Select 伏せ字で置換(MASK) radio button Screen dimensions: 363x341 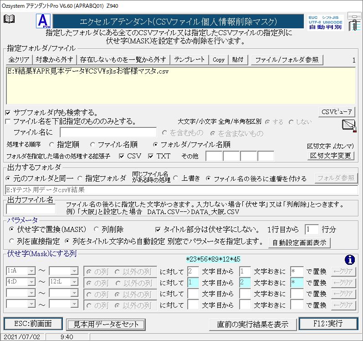click(x=11, y=230)
